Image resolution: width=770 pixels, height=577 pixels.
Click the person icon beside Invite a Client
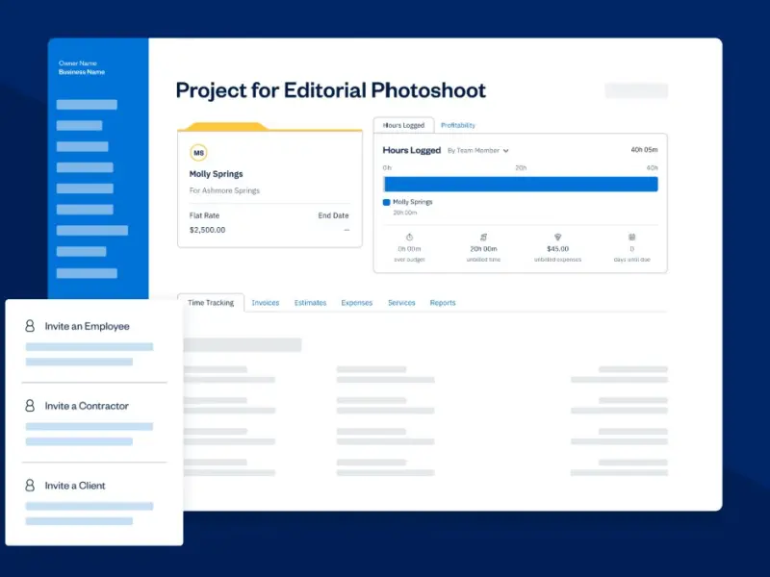point(31,486)
